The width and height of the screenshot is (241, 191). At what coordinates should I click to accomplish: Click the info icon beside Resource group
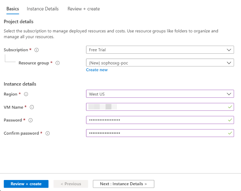click(57, 63)
